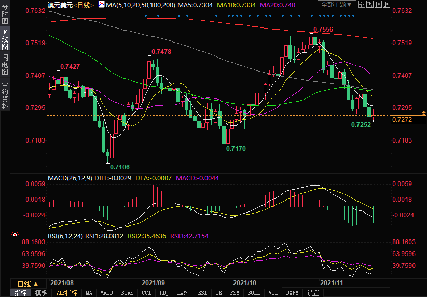
Task: Open 闪电图 side tab
Action: (x=5, y=65)
